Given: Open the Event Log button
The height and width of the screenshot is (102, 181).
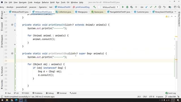Looking at the screenshot, I should pos(171,93).
